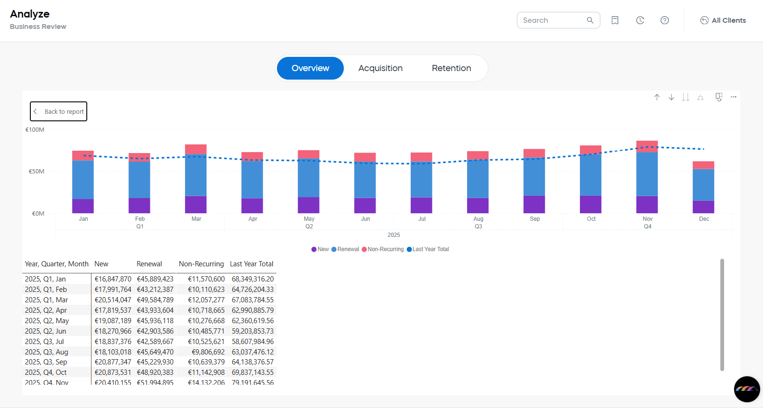
Task: Open the floating assistant bubble icon
Action: coord(747,389)
